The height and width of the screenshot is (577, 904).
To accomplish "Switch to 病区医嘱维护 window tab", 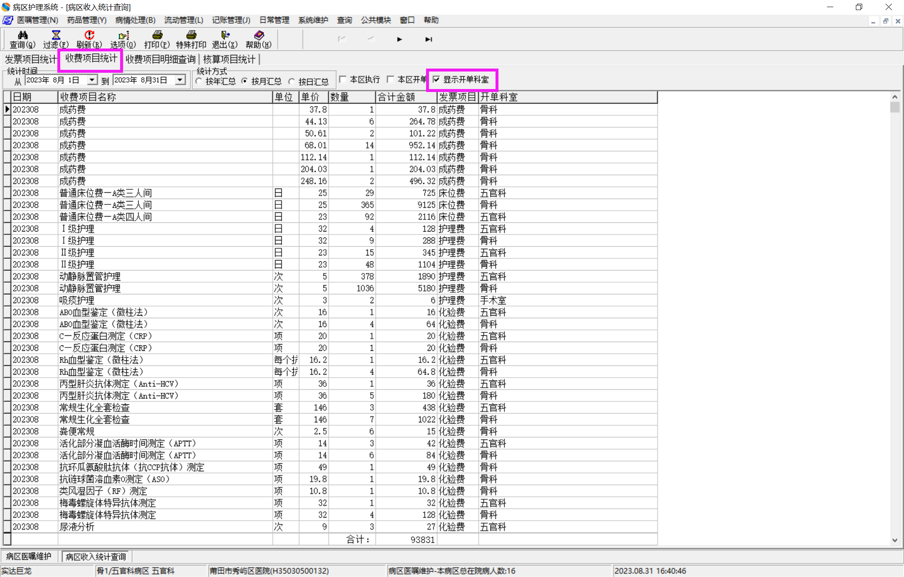I will tap(28, 557).
